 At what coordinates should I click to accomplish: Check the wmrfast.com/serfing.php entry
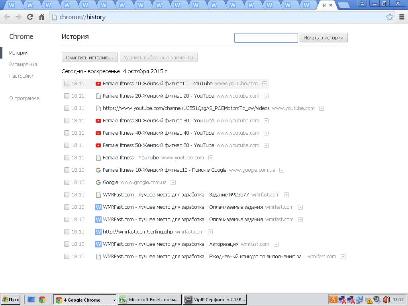(x=67, y=232)
